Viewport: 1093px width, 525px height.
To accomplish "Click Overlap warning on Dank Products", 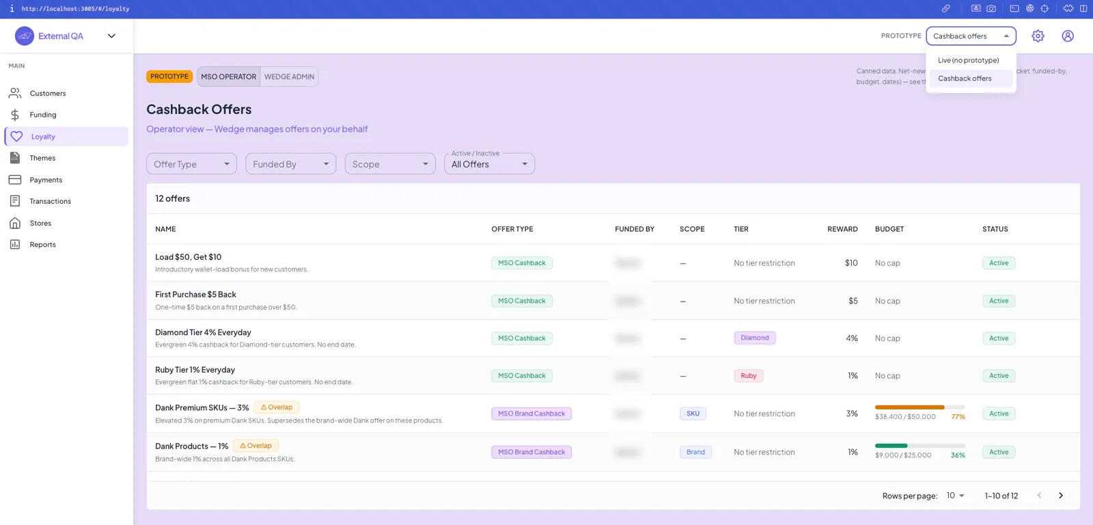I will [256, 446].
